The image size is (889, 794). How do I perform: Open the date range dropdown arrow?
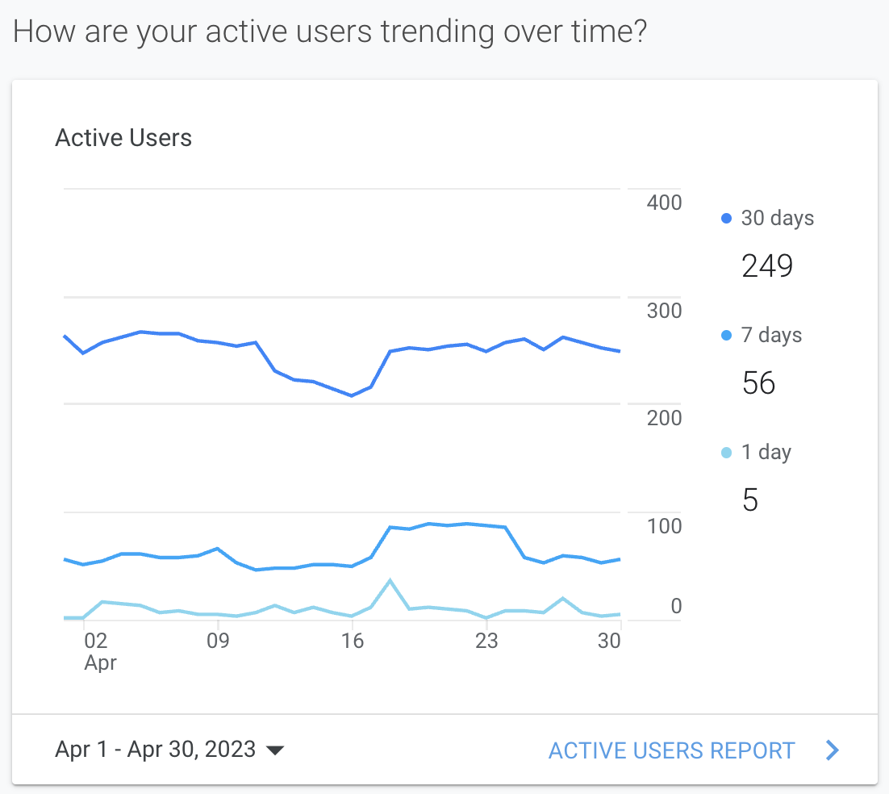275,750
